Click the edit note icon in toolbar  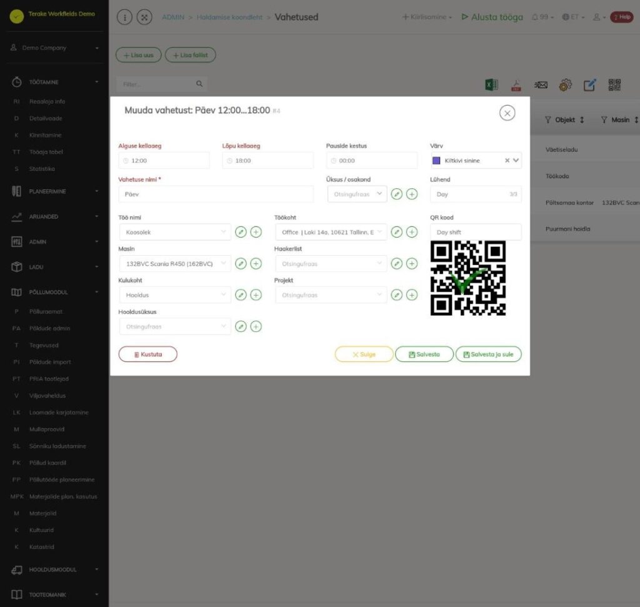tap(590, 85)
